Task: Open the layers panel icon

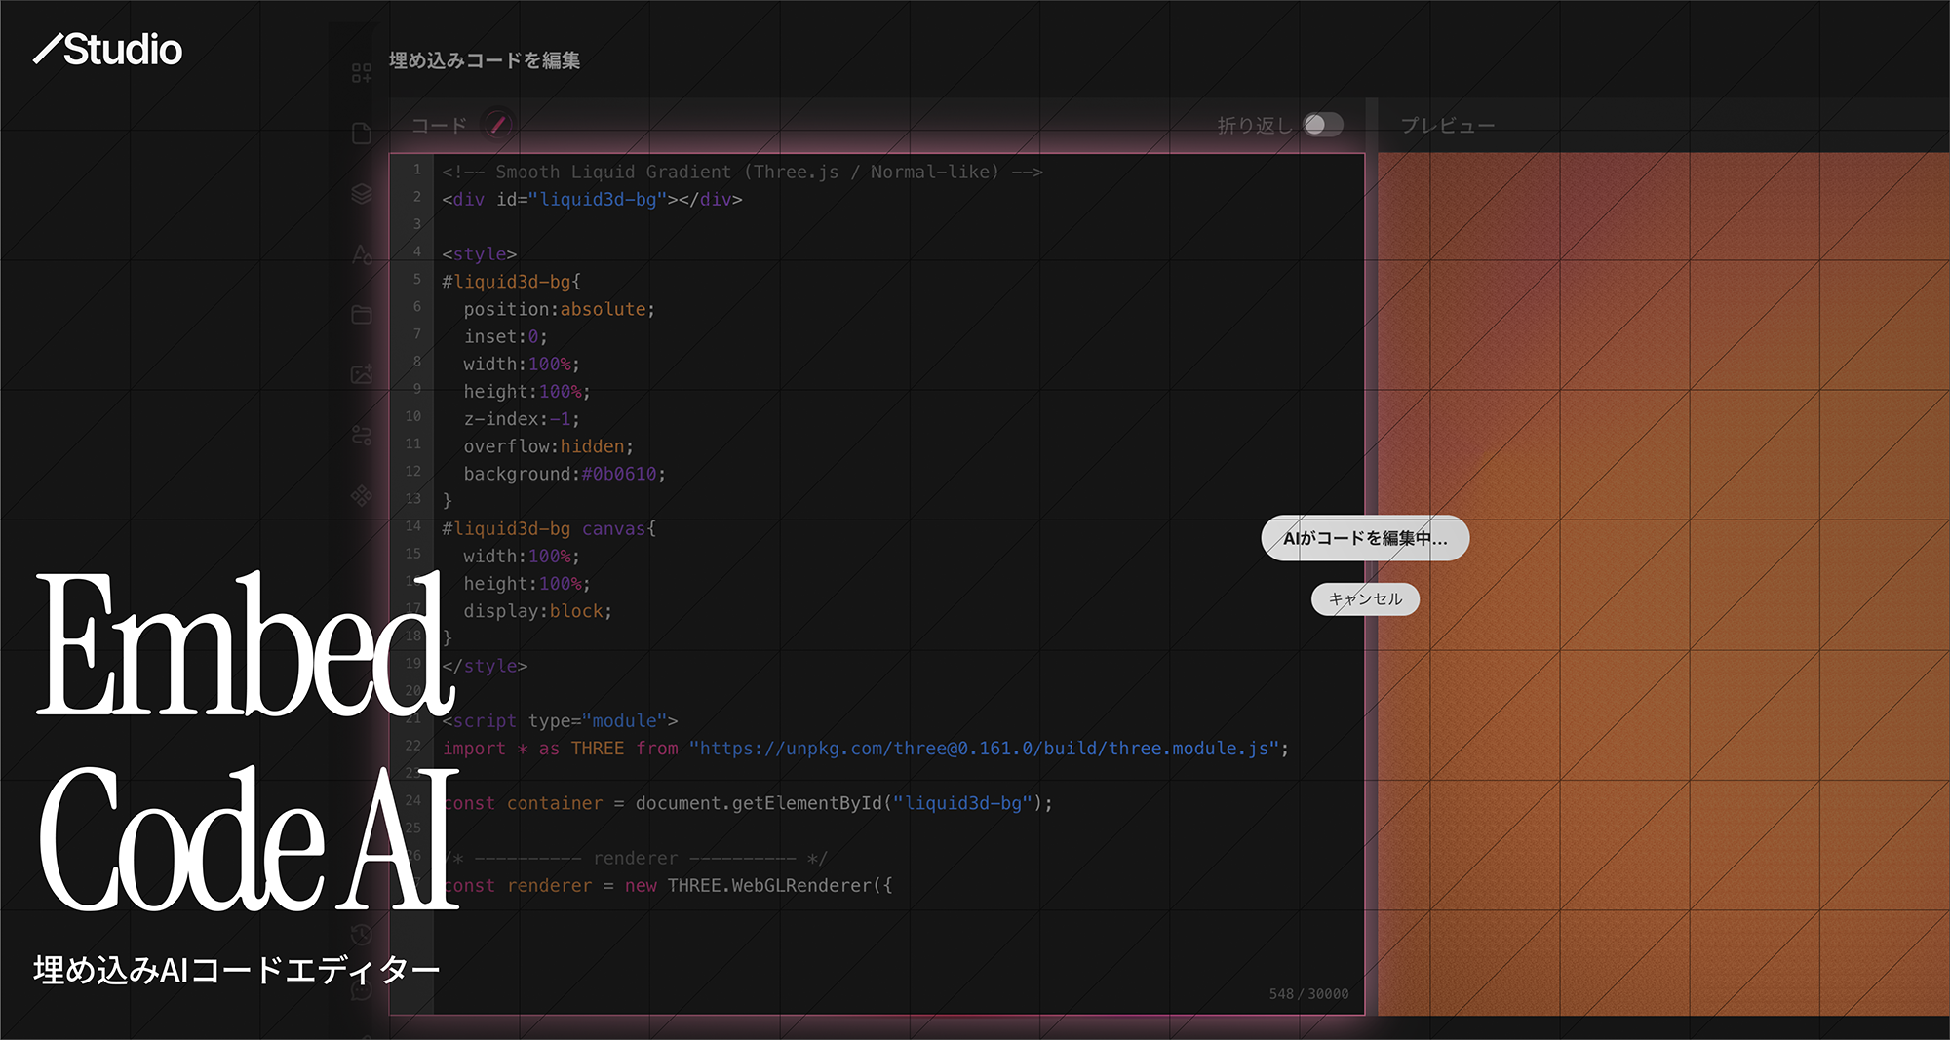Action: (362, 194)
